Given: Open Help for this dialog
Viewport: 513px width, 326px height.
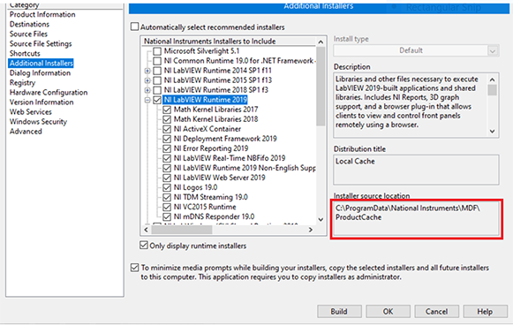Looking at the screenshot, I should [486, 311].
